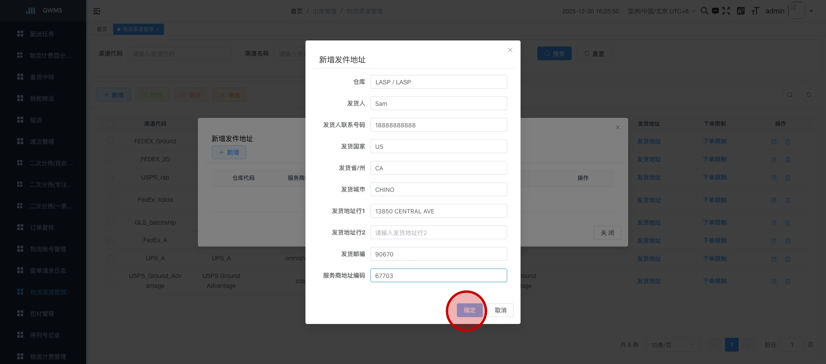Open 订单复核 sidebar menu
Viewport: 826px width, 364px height.
[43, 227]
